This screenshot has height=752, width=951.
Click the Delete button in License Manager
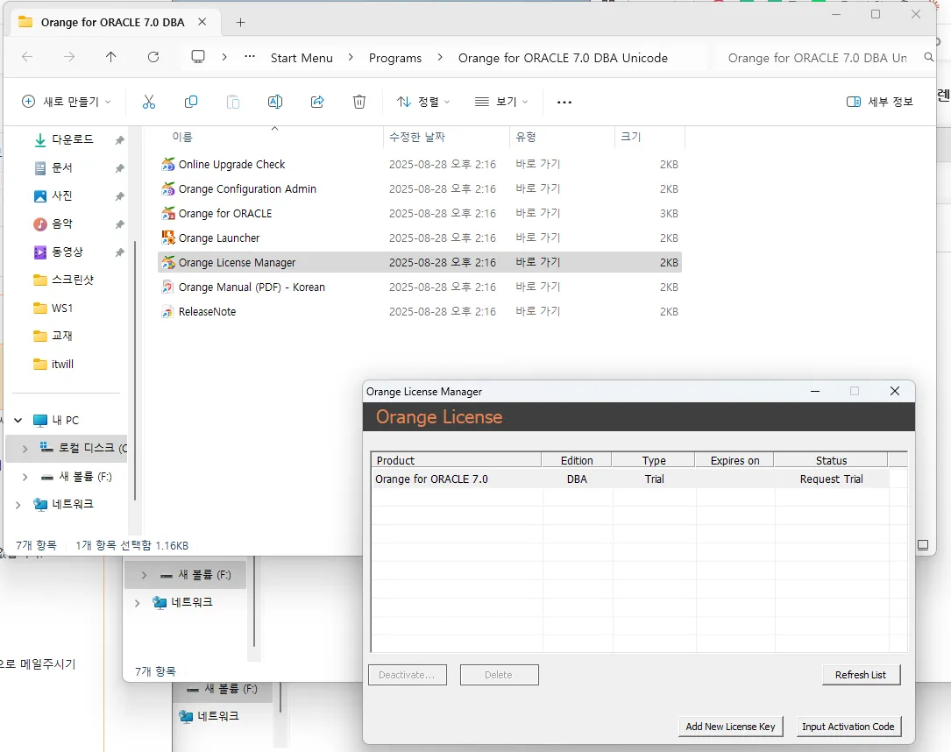click(499, 675)
